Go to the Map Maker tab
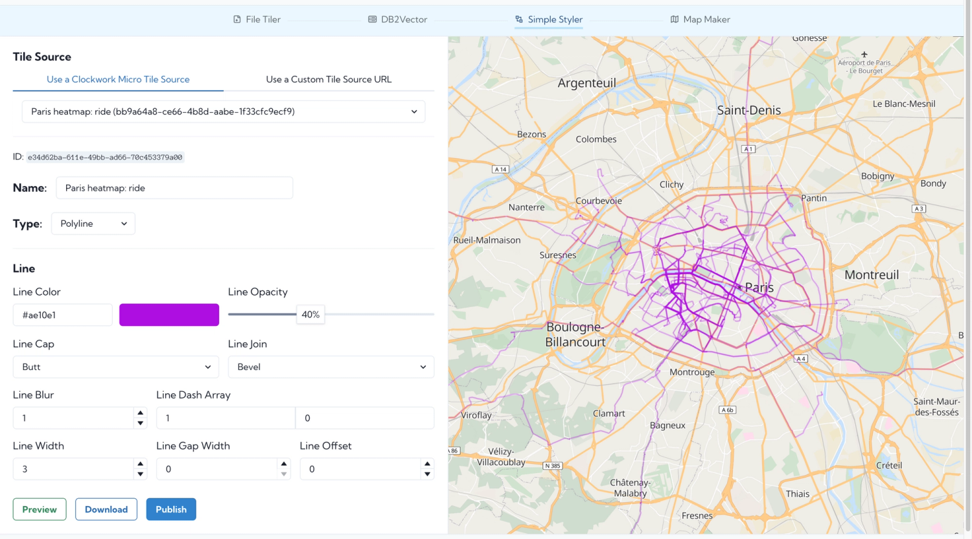Screen dimensions: 972x539 [x=700, y=19]
